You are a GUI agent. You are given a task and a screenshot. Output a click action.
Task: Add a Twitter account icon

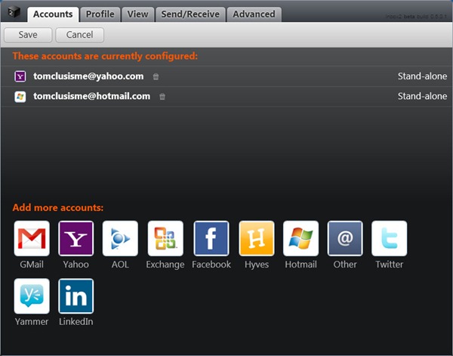pos(389,238)
